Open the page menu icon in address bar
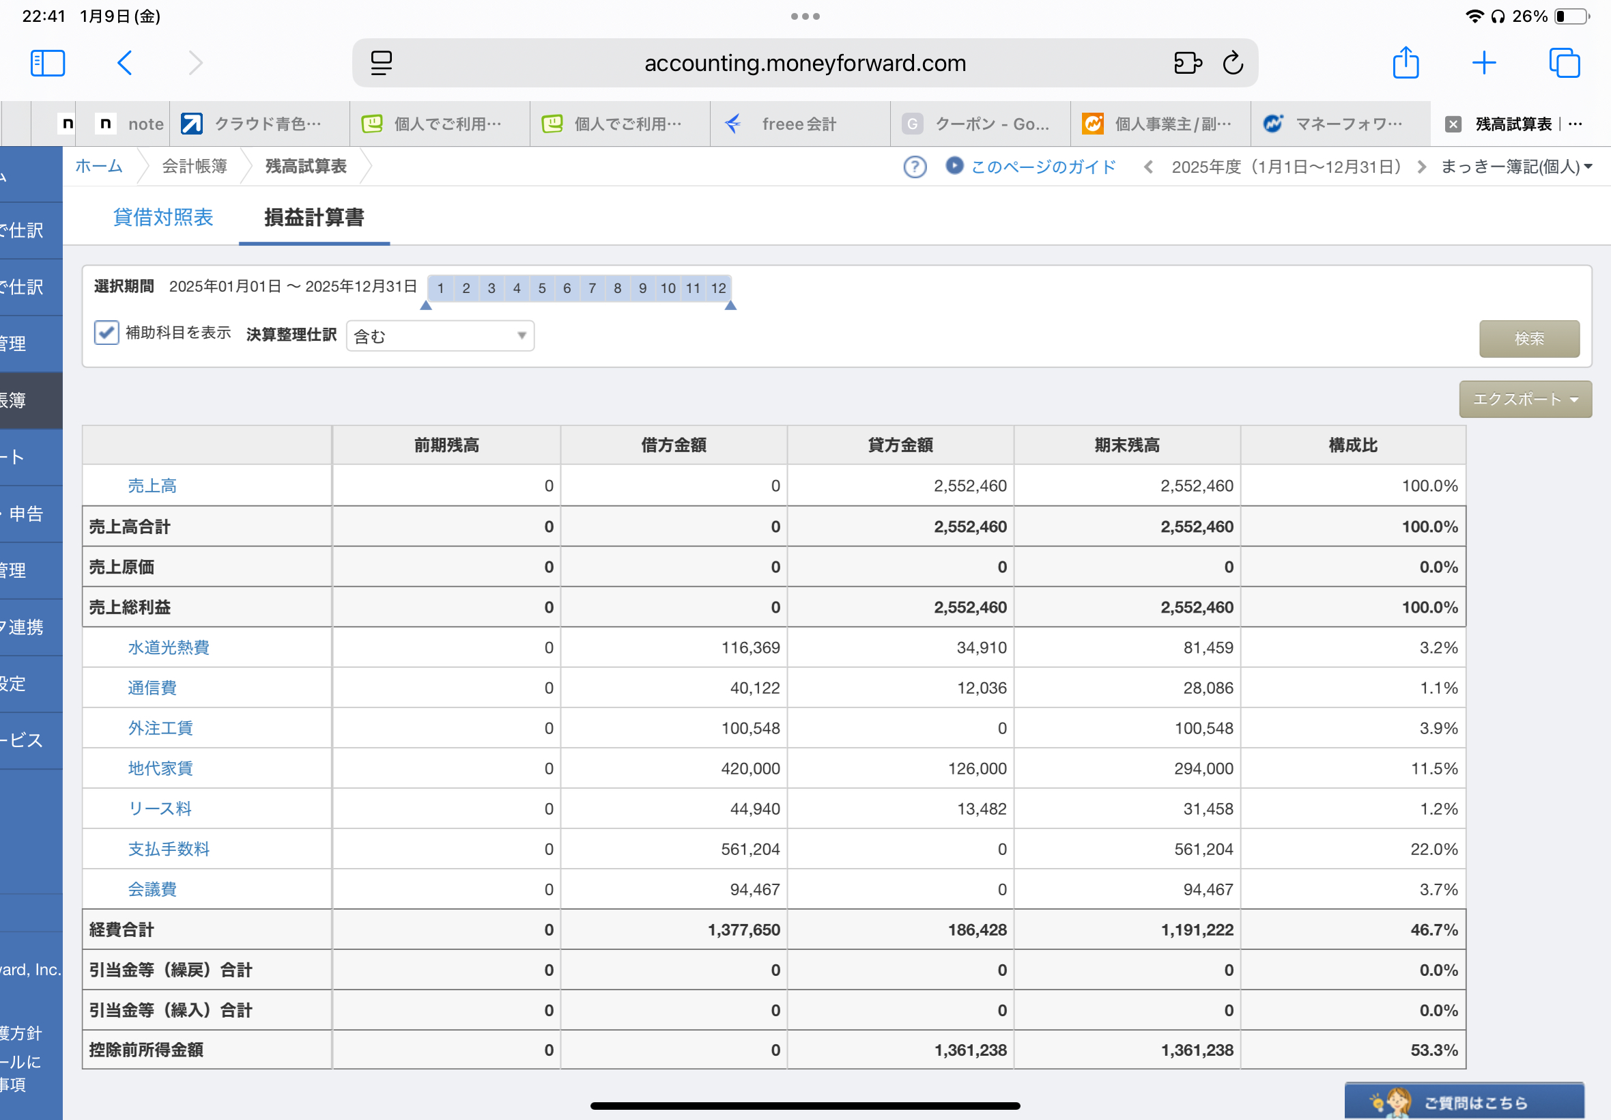The image size is (1611, 1120). coord(381,63)
